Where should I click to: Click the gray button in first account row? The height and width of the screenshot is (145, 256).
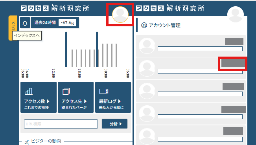coord(234,42)
